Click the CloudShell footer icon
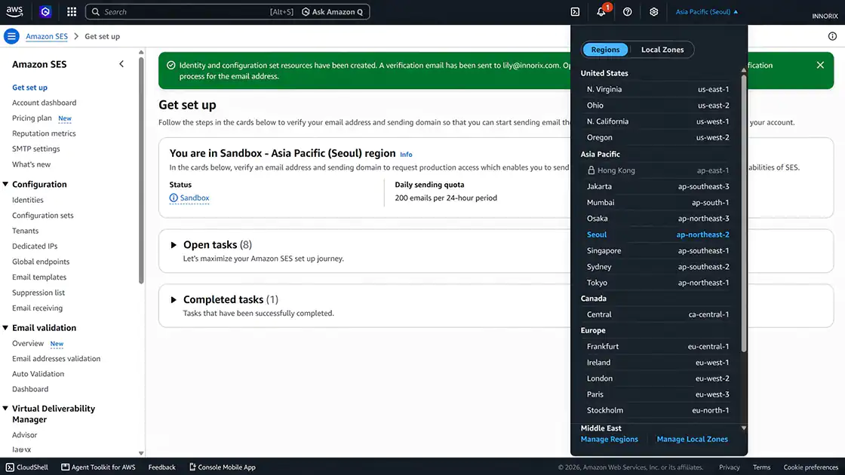 coord(10,467)
